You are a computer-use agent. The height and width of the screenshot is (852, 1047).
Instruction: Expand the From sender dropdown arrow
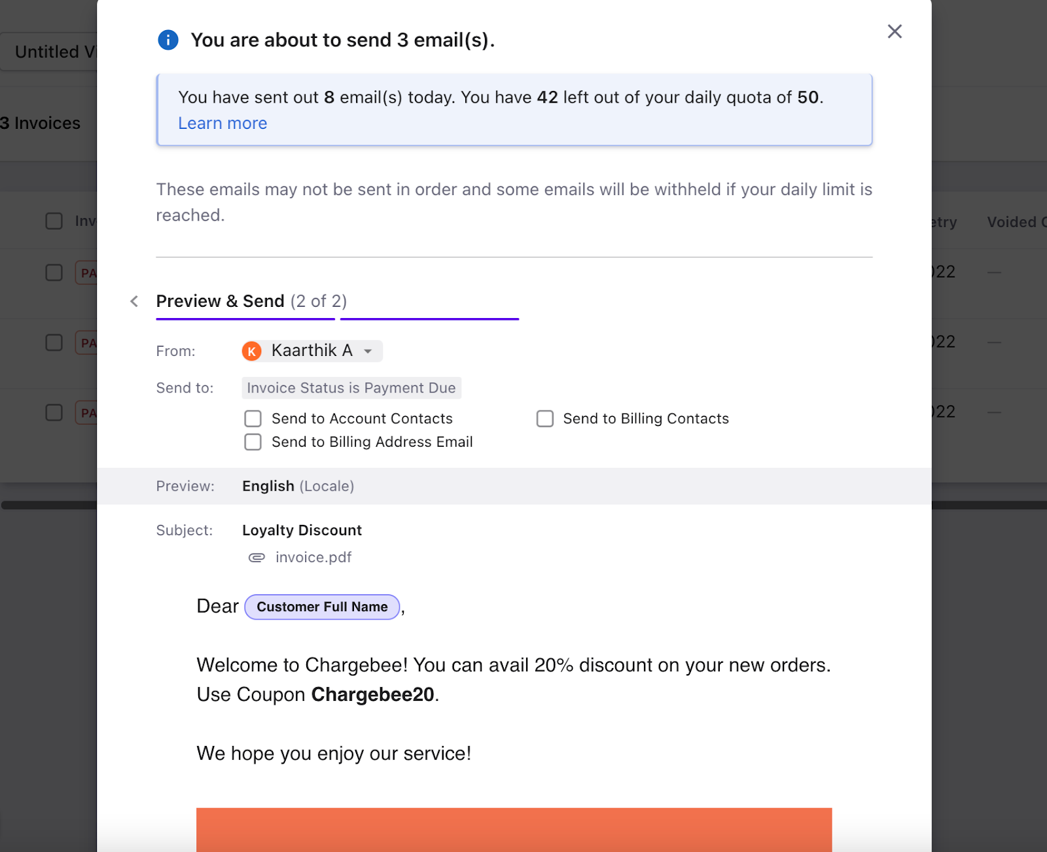[368, 351]
